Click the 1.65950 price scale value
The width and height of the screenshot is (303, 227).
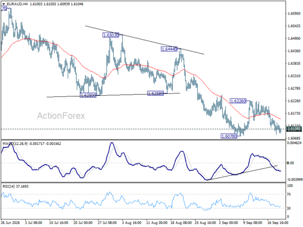click(x=294, y=14)
